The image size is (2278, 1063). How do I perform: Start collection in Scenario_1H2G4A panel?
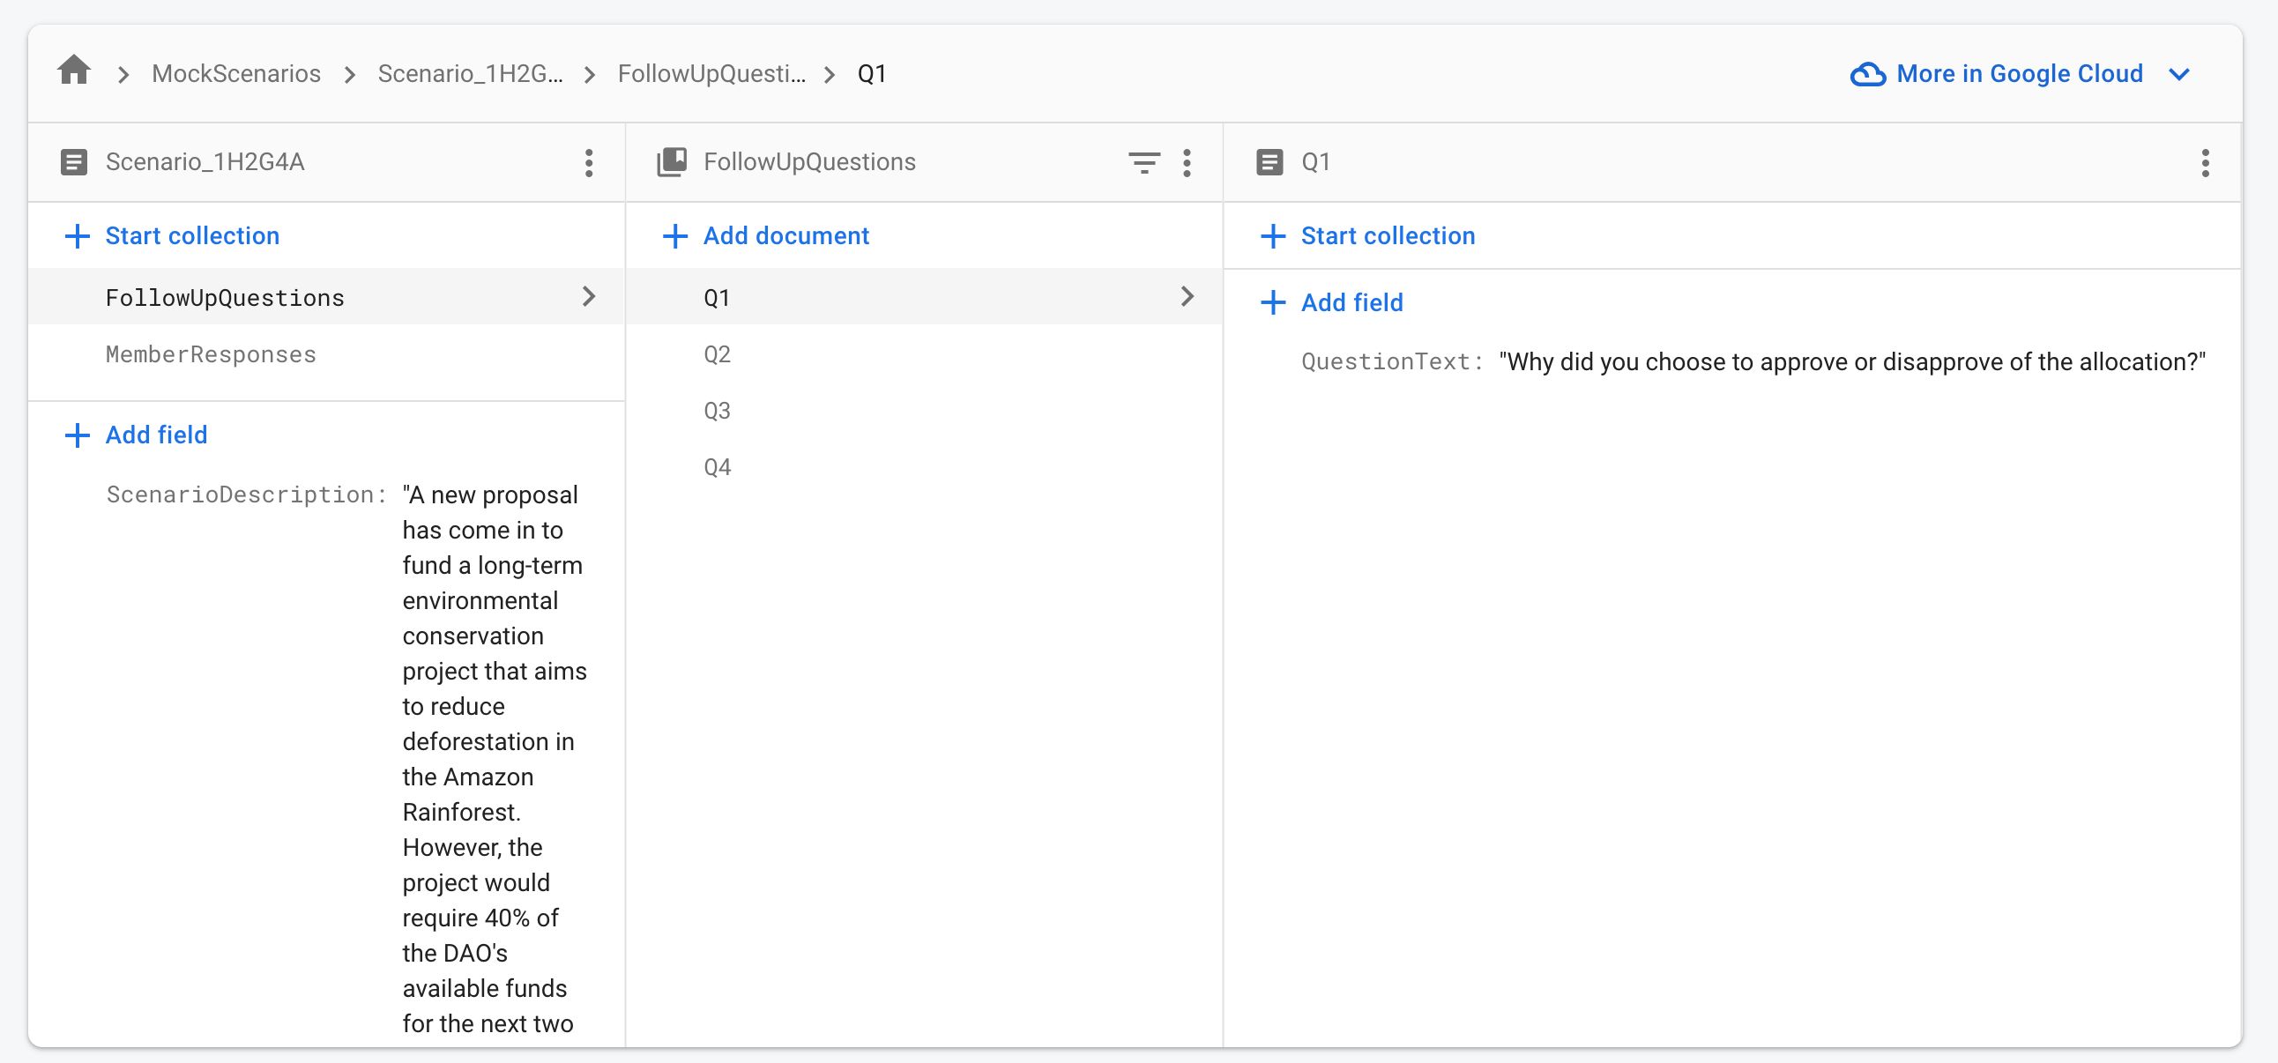[x=172, y=235]
